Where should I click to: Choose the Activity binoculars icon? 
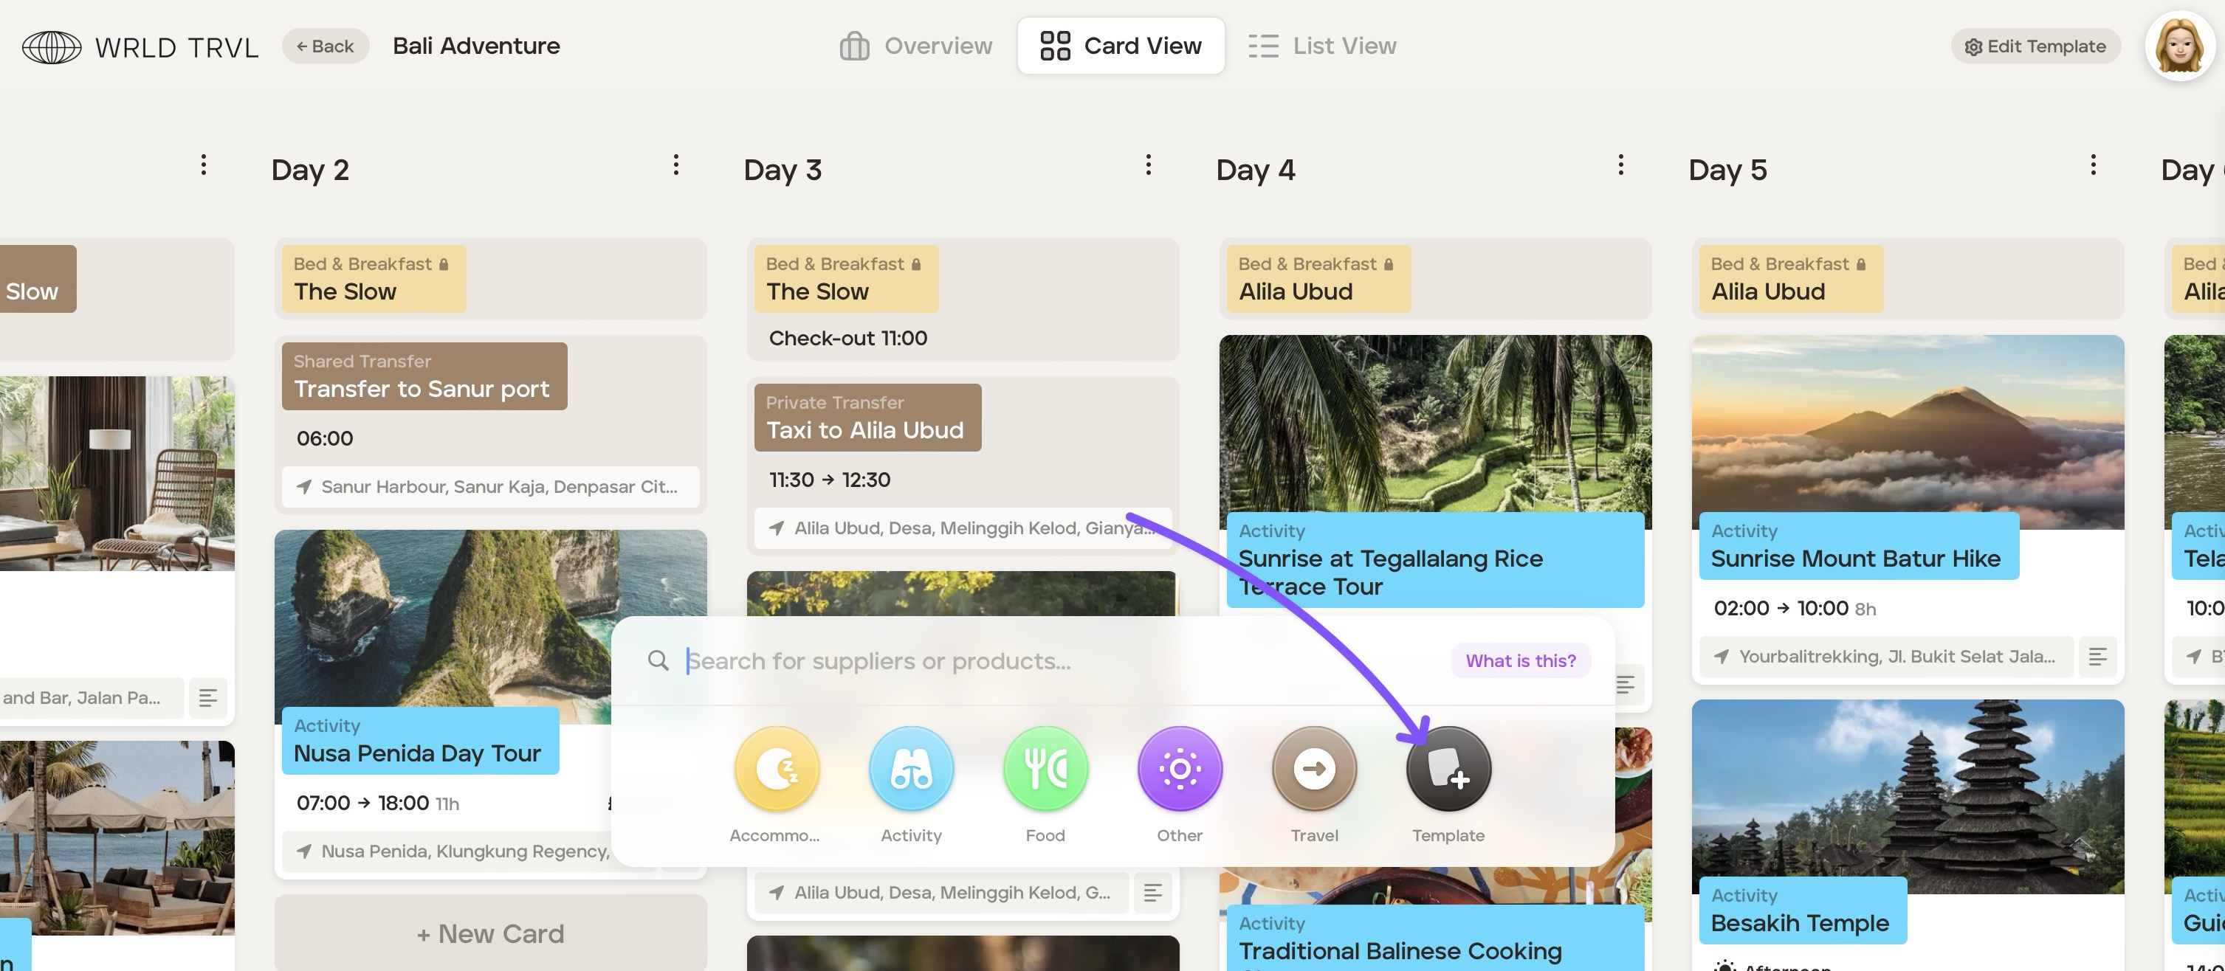[x=911, y=768]
